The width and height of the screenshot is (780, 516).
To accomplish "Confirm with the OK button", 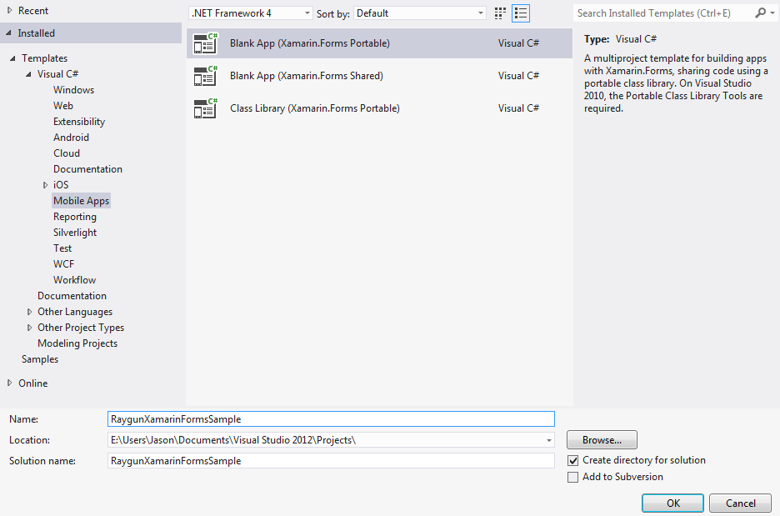I will point(672,503).
